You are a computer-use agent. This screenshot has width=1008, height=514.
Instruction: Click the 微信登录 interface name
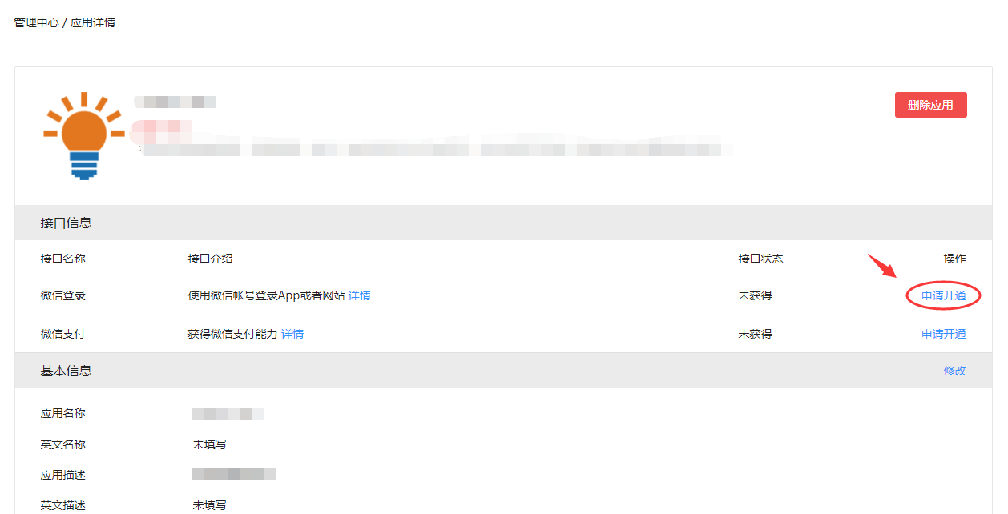(x=63, y=295)
